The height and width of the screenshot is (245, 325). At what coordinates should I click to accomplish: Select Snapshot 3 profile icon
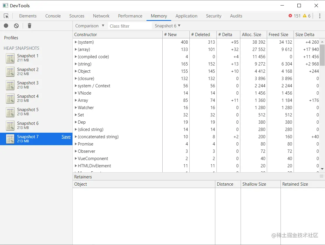[10, 85]
